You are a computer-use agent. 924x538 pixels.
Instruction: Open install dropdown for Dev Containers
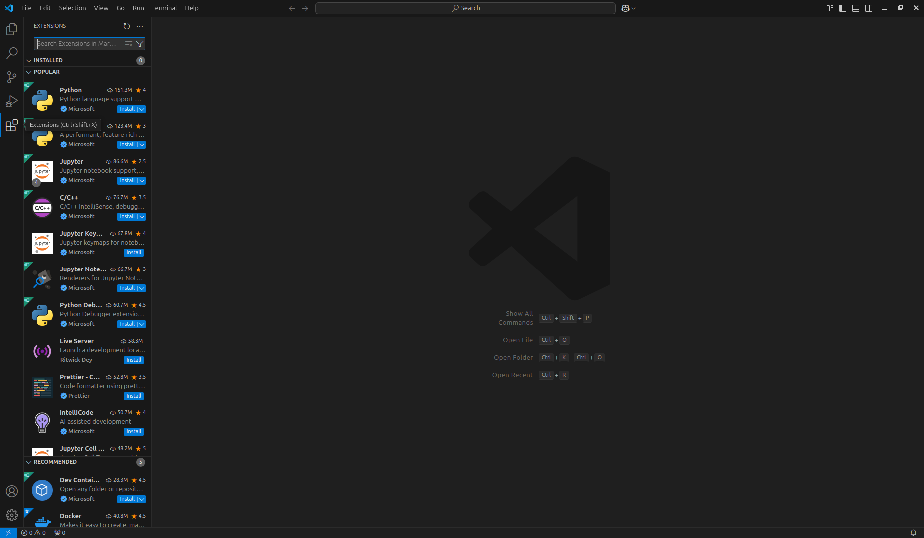point(142,499)
